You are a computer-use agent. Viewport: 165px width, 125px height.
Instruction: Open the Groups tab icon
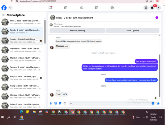(x=112, y=8)
